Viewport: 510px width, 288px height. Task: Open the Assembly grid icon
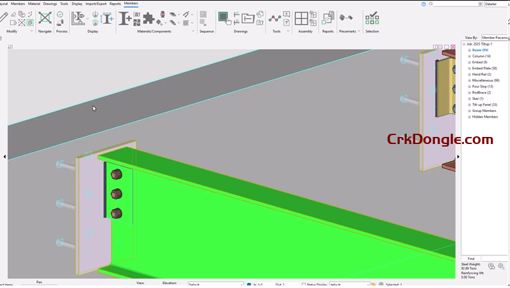tap(301, 18)
